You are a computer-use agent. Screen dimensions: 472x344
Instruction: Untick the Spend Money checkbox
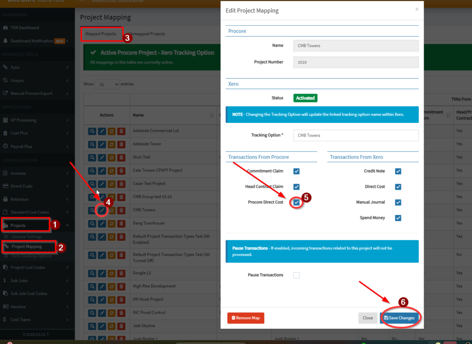398,218
